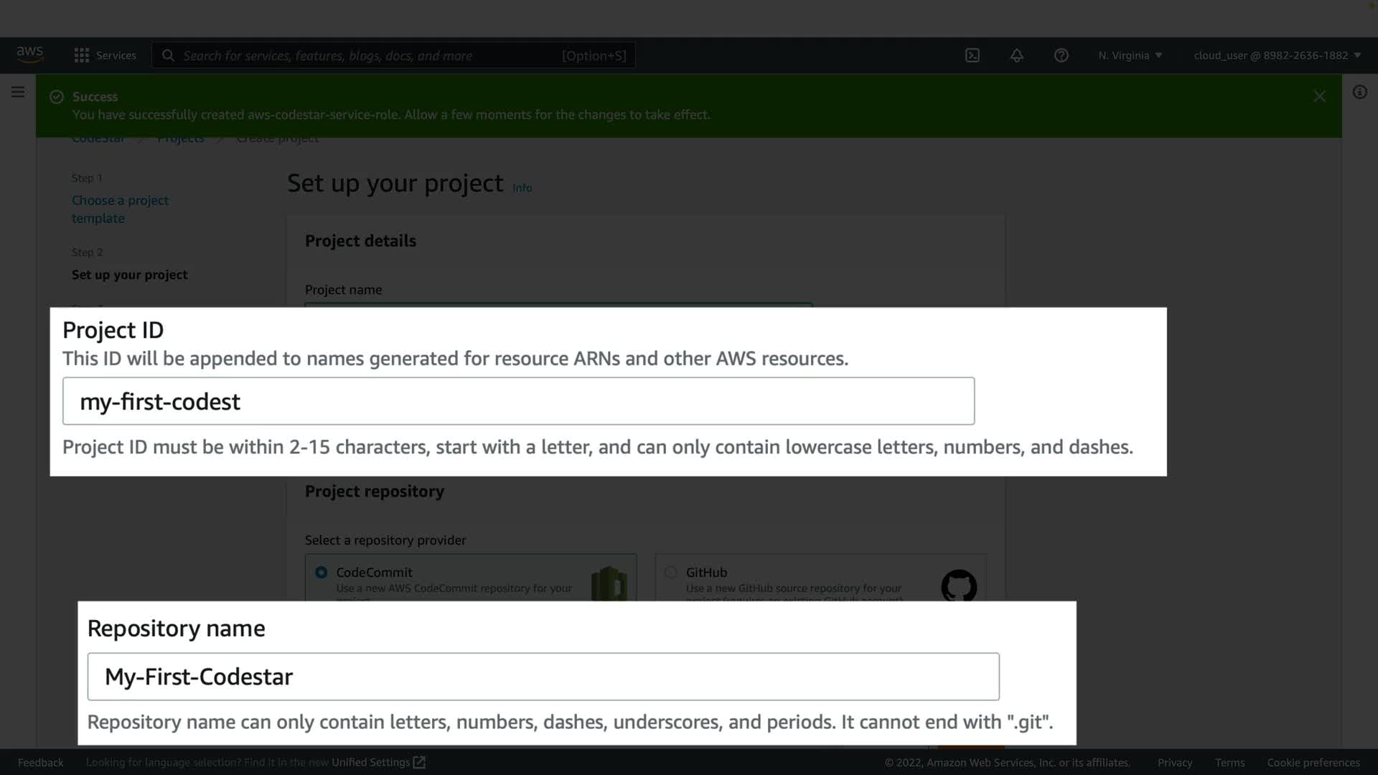Open the help question mark icon
Viewport: 1378px width, 775px height.
tap(1061, 55)
